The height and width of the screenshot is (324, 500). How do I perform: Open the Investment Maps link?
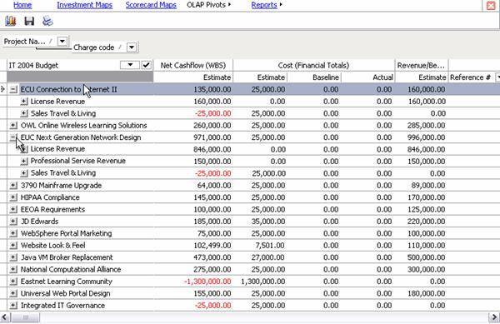(x=84, y=5)
